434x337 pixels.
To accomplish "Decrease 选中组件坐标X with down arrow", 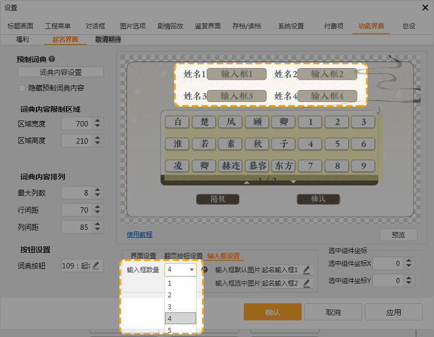I will (409, 266).
